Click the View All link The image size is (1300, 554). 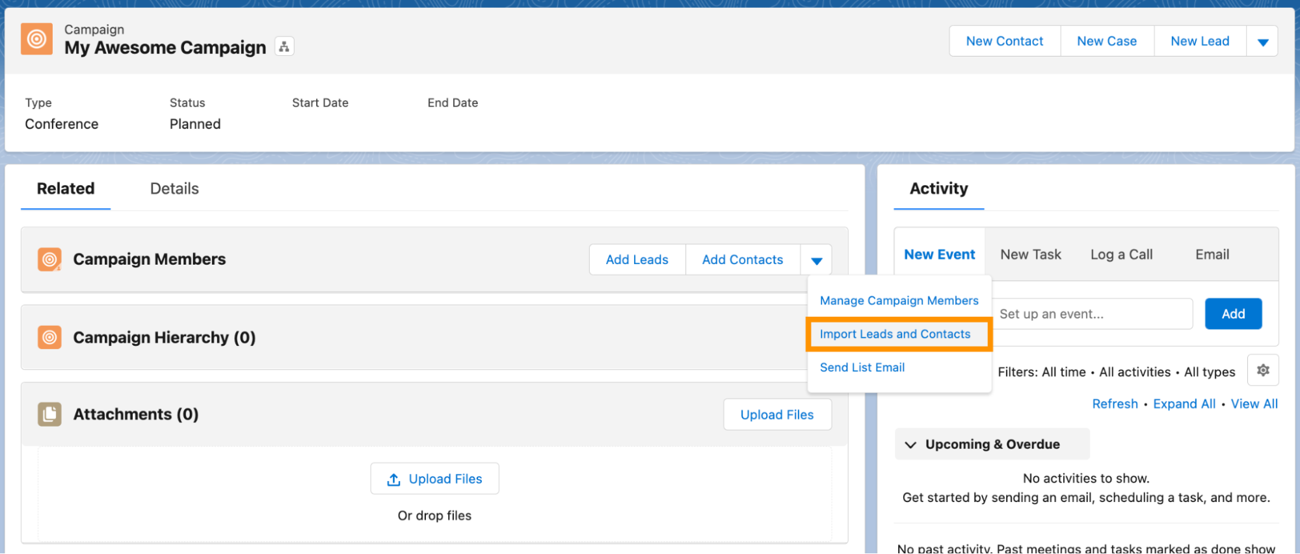(x=1254, y=404)
